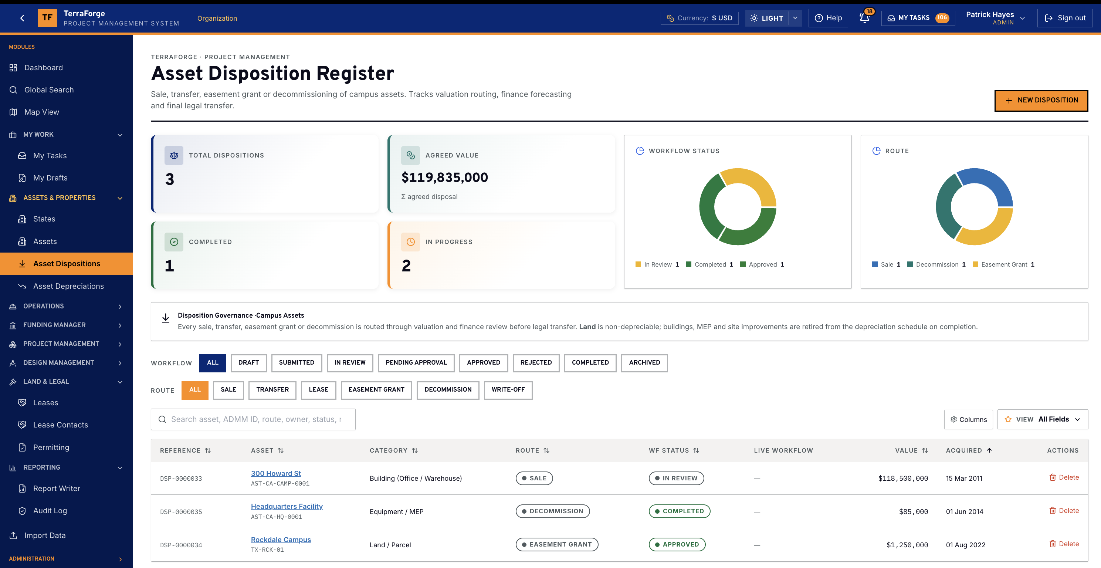Screen dimensions: 1101x568
Task: Open the Help button
Action: point(828,18)
